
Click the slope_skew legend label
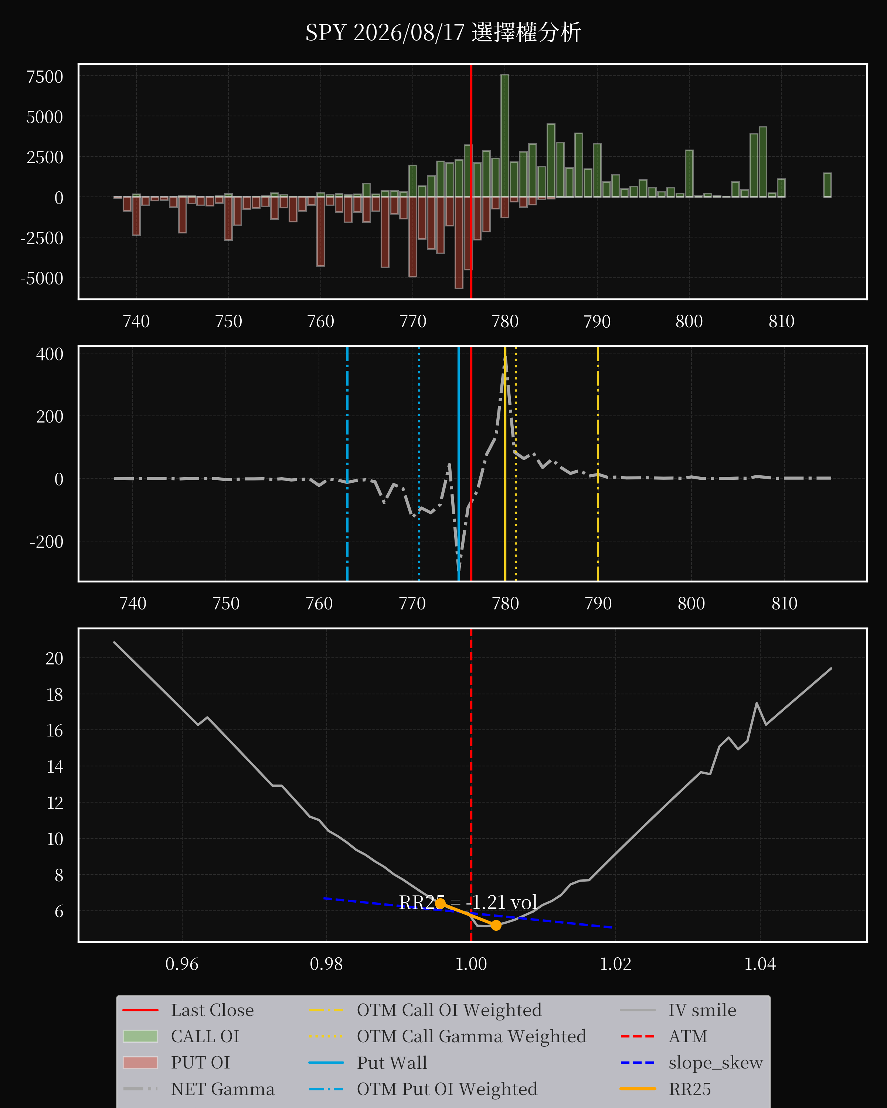coord(715,1063)
